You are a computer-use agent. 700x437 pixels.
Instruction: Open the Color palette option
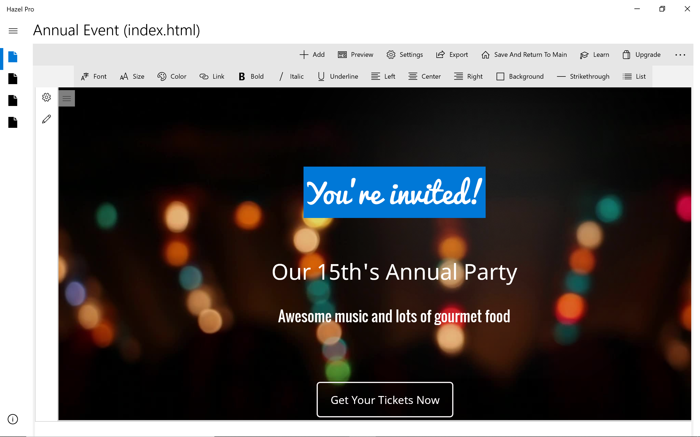(172, 76)
